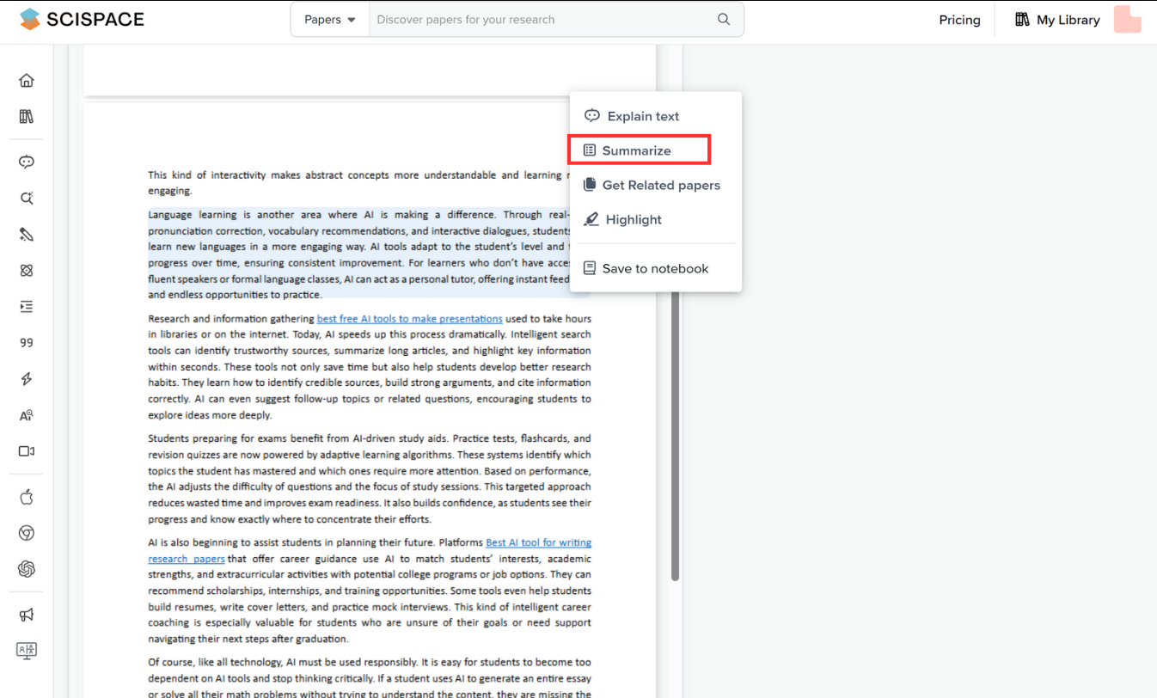The height and width of the screenshot is (698, 1157).
Task: Click the ChatGPT logo sidebar icon
Action: (x=27, y=569)
